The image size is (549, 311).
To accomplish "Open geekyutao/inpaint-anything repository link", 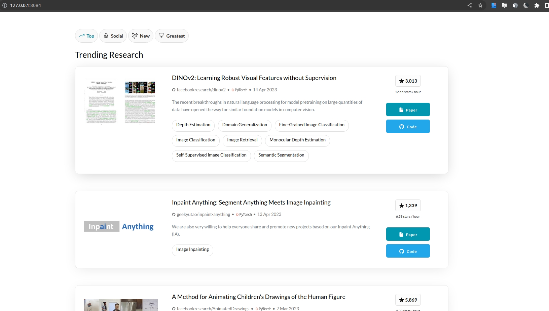I will (201, 214).
